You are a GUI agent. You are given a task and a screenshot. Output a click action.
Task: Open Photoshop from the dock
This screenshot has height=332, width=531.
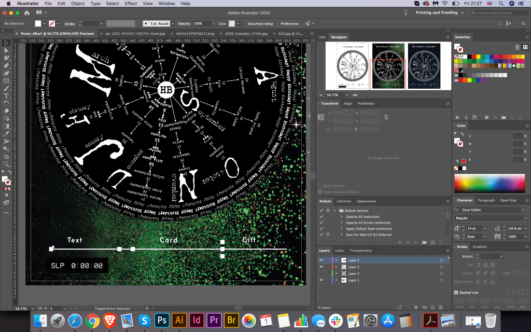point(161,320)
